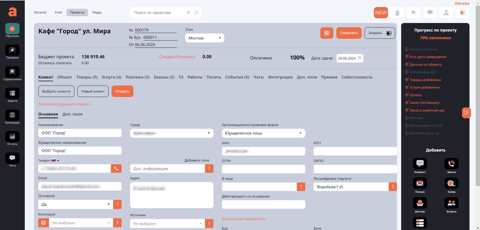Add a Замер measurement entry
The image size is (480, 230).
[451, 183]
